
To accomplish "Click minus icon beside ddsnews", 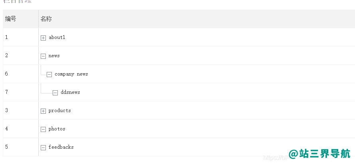I will (55, 93).
